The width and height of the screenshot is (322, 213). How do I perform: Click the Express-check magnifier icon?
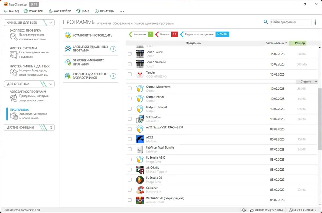pos(14,37)
